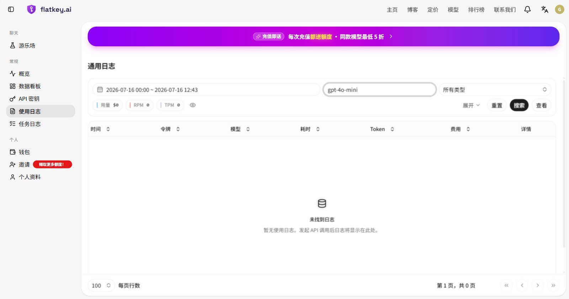
Task: Click the flatkey.ai shield logo
Action: coord(31,10)
